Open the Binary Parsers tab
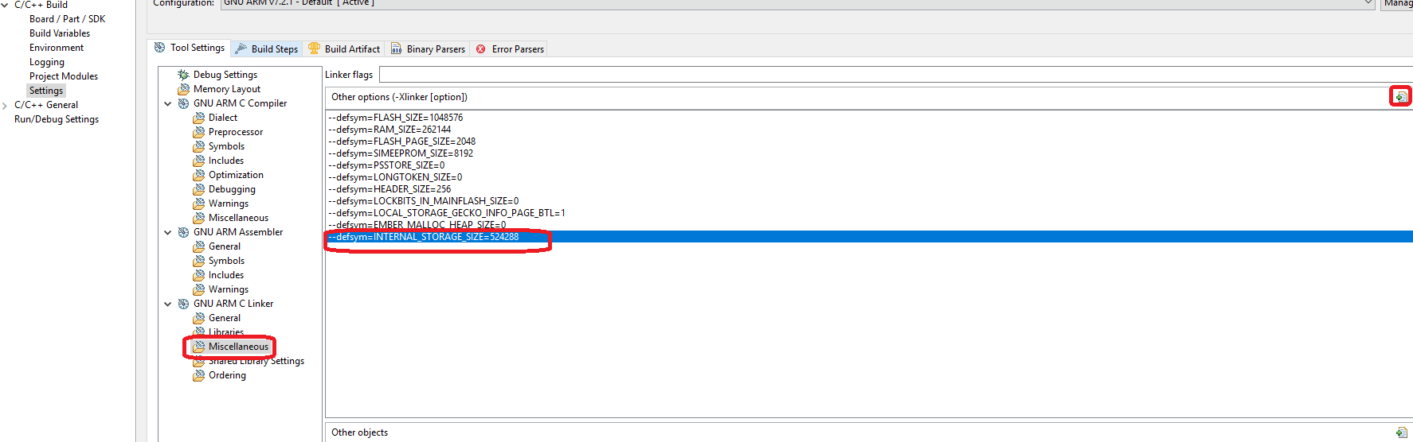 tap(428, 48)
